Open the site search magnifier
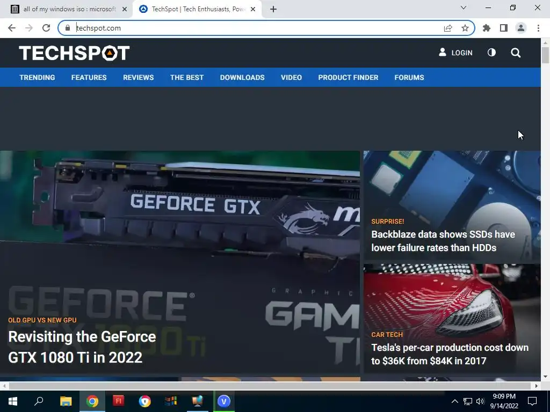Screen dimensions: 550x412 point(516,53)
